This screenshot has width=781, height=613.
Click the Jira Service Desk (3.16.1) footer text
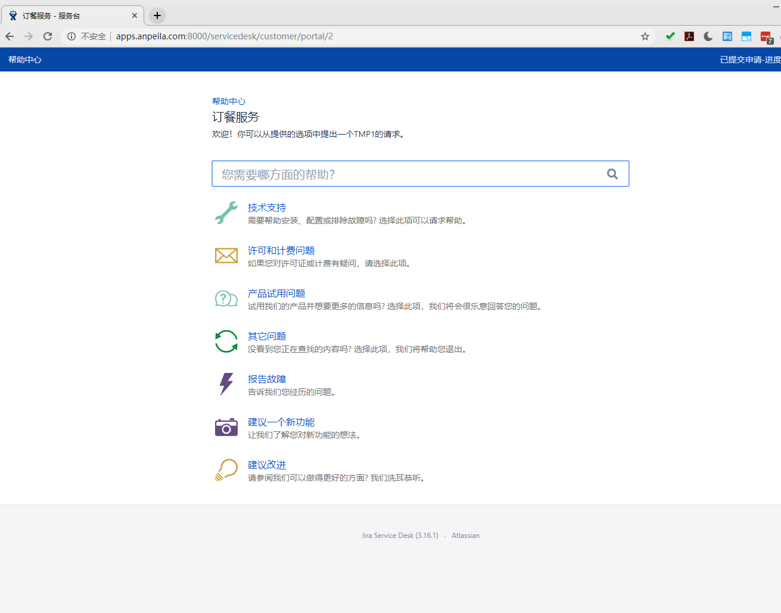[400, 536]
